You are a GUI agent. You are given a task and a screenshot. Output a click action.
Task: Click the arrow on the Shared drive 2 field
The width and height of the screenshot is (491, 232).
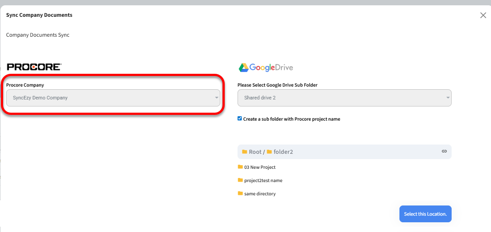[x=448, y=98]
